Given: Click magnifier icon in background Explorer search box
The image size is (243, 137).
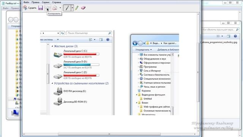Looking at the screenshot, I should point(237,30).
